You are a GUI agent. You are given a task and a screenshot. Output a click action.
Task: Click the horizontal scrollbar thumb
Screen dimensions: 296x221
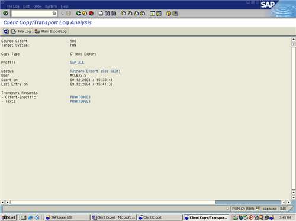[x=248, y=202]
